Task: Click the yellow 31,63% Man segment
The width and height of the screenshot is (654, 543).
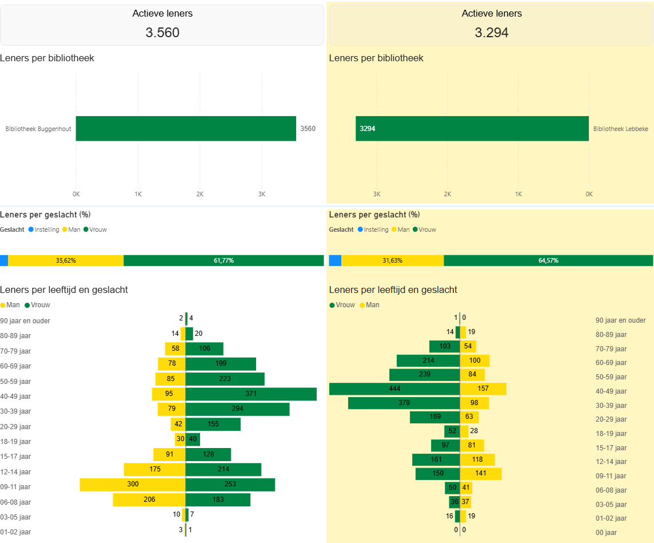Action: click(x=392, y=260)
